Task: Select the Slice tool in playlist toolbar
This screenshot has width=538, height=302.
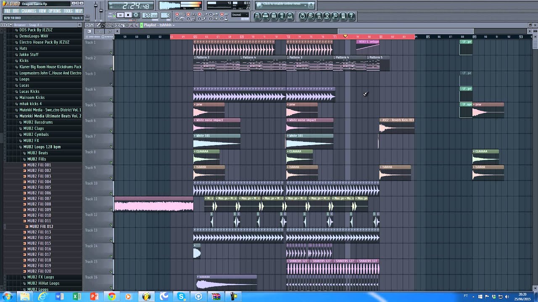Action: click(122, 25)
